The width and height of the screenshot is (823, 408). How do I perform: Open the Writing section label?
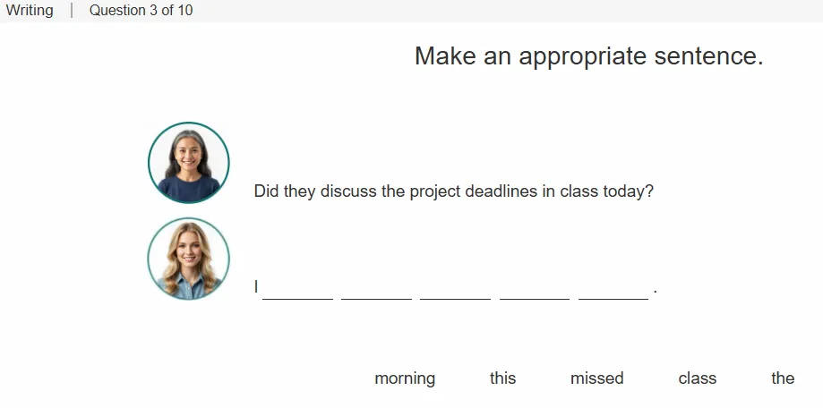pos(30,10)
